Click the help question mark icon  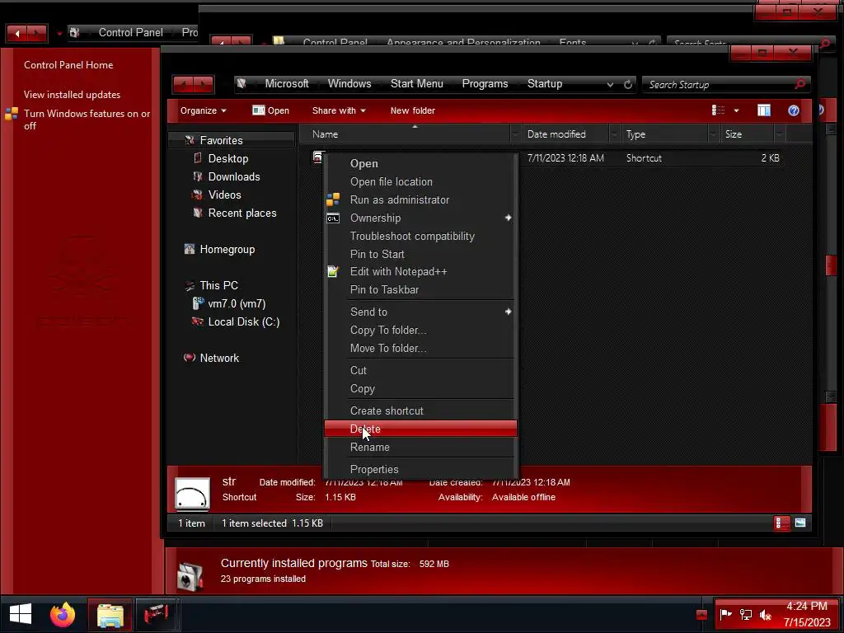point(794,110)
